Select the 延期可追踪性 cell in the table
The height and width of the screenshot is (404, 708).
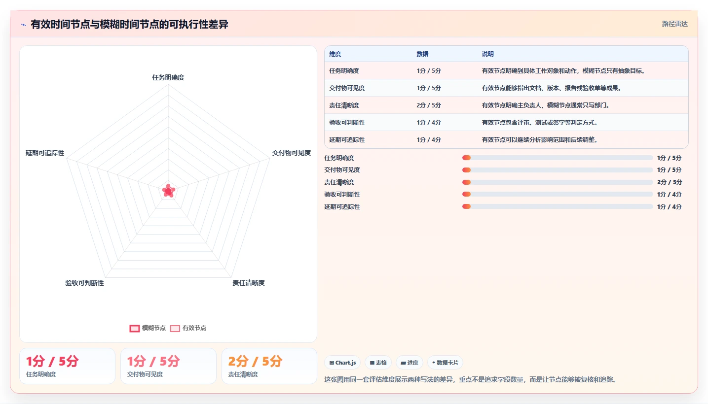pyautogui.click(x=347, y=140)
